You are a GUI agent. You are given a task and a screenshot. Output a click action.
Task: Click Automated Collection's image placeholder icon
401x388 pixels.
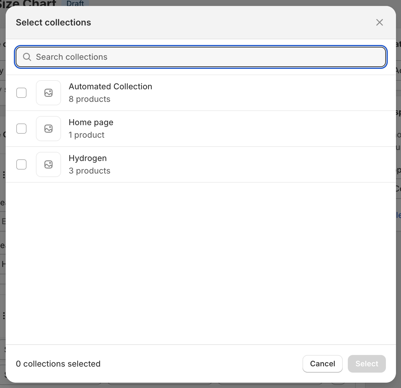pos(48,93)
